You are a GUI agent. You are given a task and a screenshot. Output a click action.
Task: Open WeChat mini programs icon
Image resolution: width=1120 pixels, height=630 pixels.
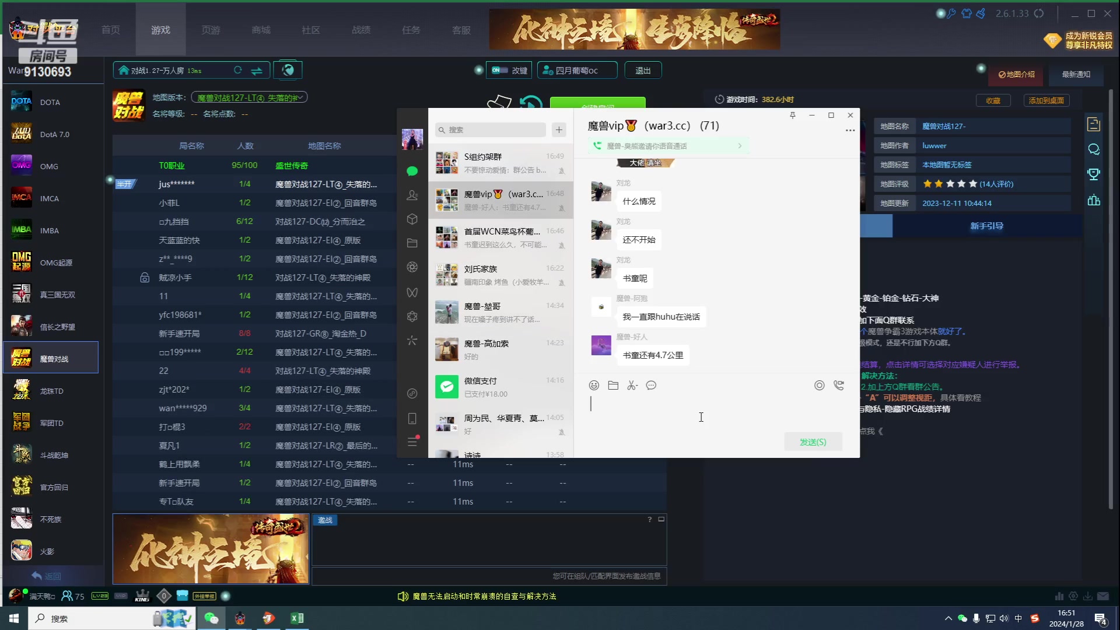coord(412,316)
